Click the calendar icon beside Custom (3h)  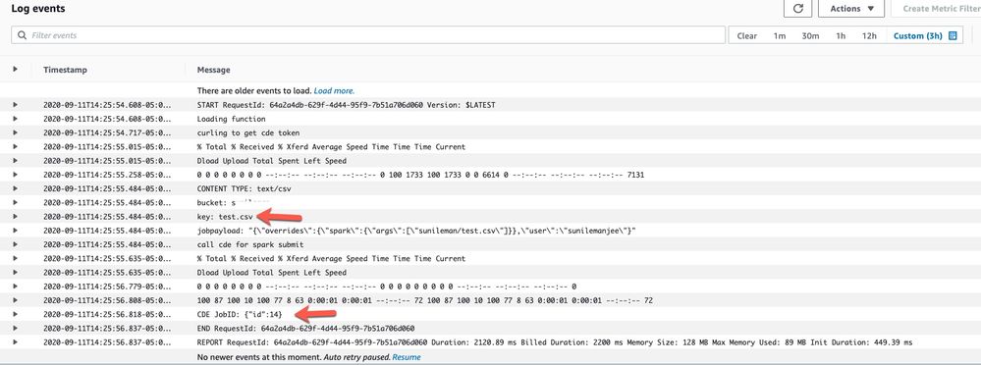[953, 35]
